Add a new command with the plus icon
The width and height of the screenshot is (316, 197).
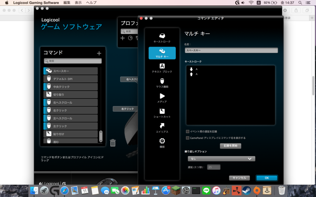pyautogui.click(x=99, y=53)
